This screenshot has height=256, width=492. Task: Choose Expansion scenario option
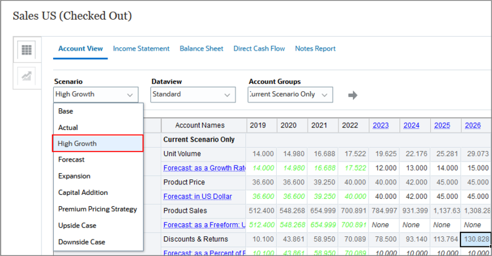(98, 176)
